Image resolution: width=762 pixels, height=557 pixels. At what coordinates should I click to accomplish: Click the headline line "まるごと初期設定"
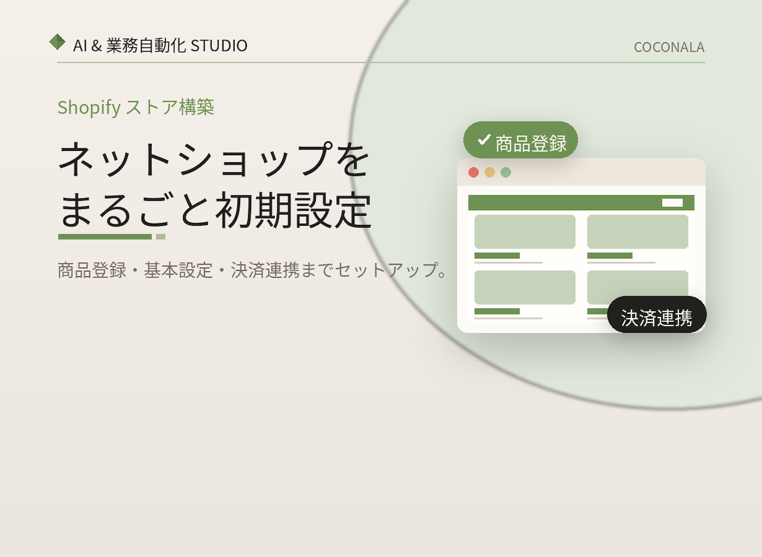[215, 210]
